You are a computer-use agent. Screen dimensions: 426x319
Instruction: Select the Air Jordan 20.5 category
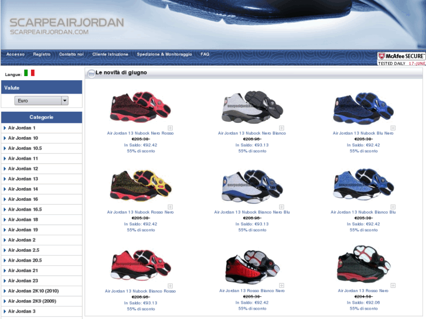[x=42, y=260]
